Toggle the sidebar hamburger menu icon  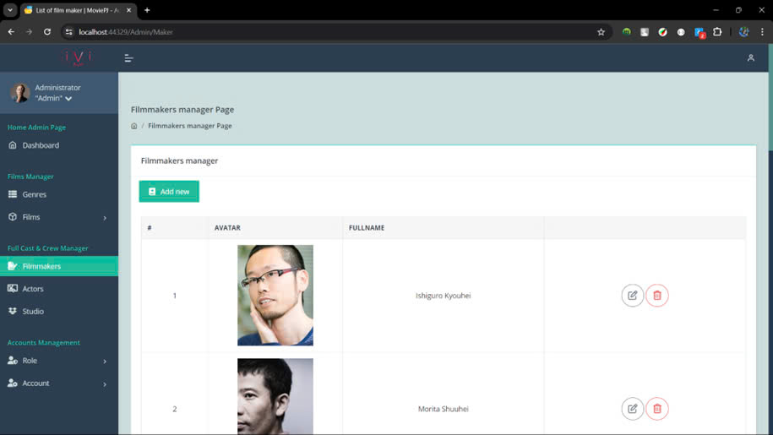[x=128, y=58]
